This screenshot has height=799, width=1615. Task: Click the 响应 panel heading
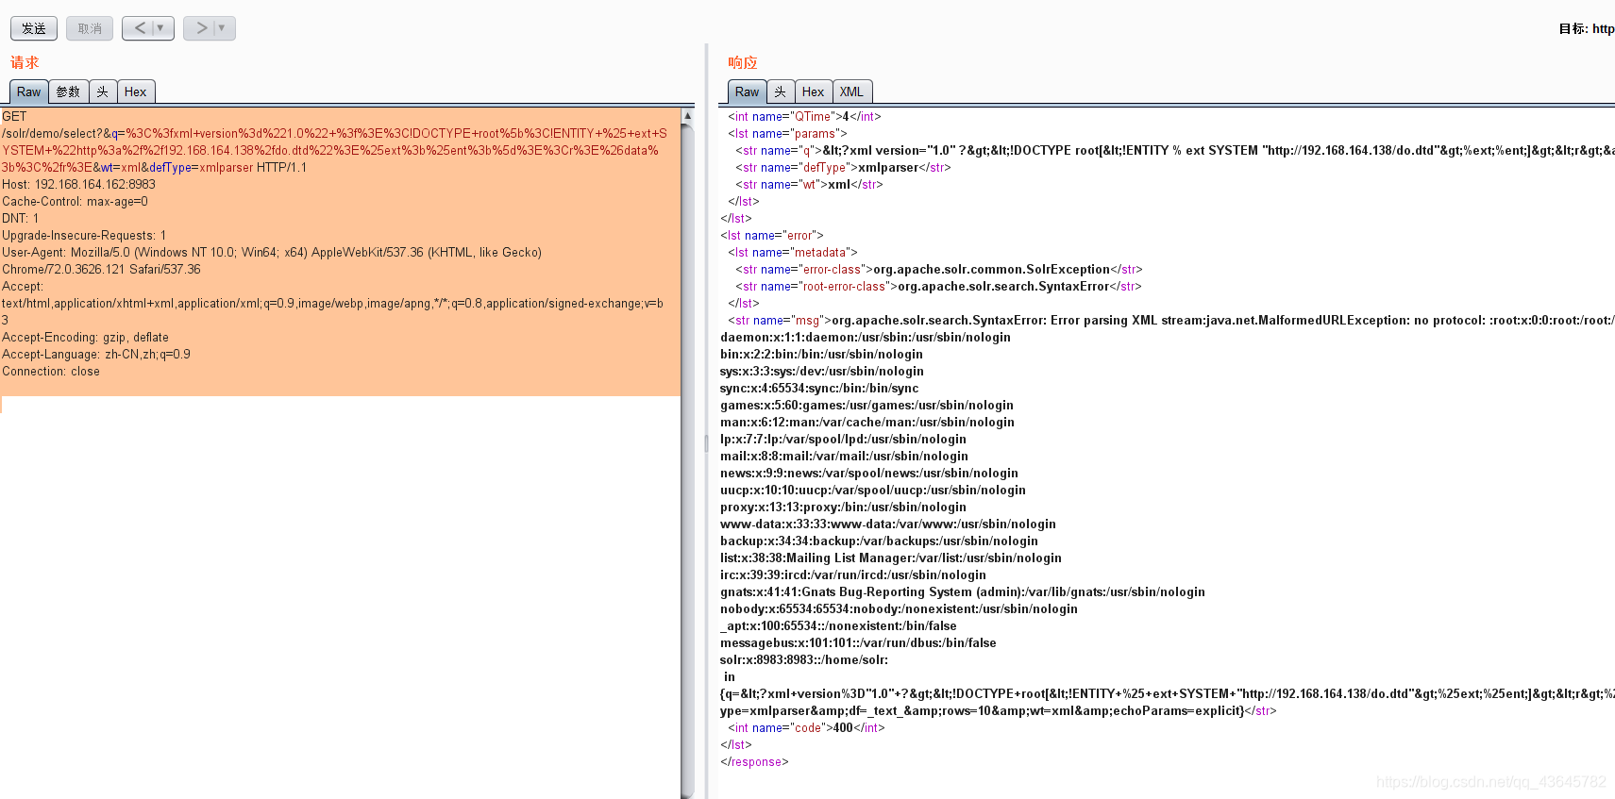tap(743, 62)
